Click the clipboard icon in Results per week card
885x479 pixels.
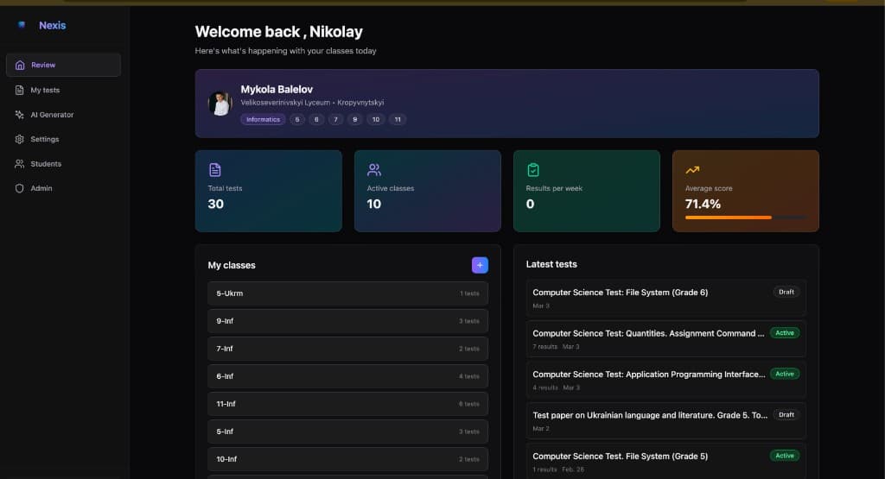(x=532, y=170)
